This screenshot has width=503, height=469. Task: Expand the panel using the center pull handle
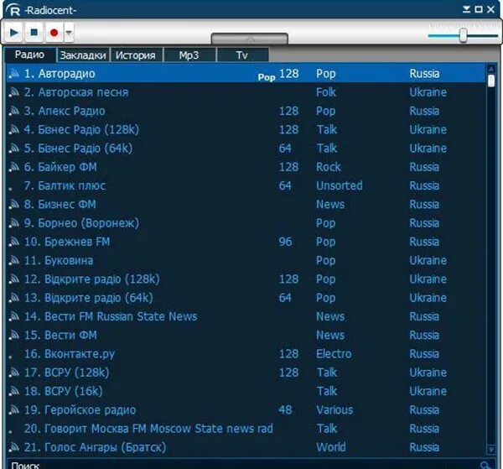coord(249,39)
